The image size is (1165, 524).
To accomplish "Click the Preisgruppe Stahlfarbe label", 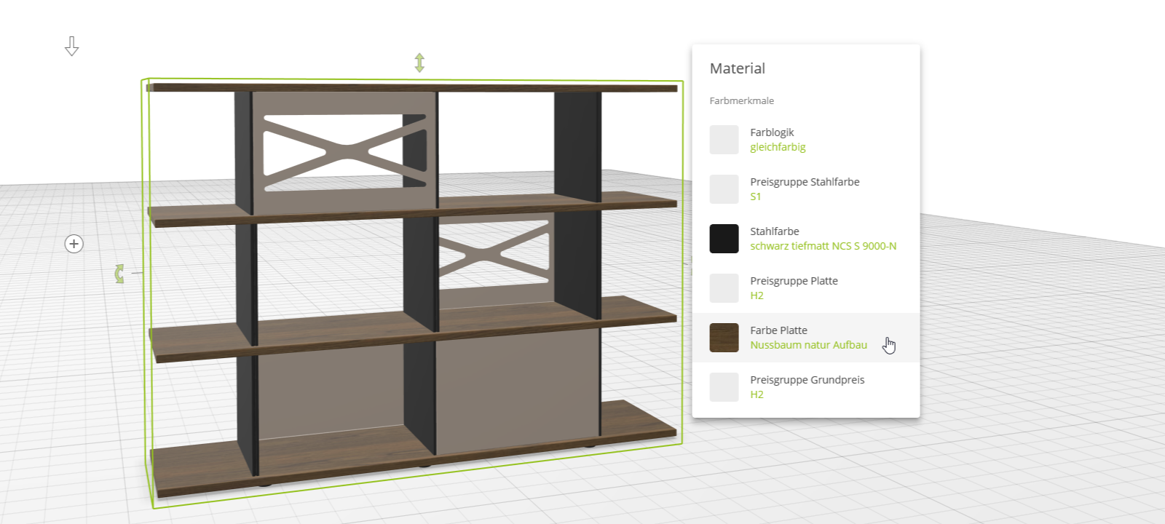I will coord(805,182).
